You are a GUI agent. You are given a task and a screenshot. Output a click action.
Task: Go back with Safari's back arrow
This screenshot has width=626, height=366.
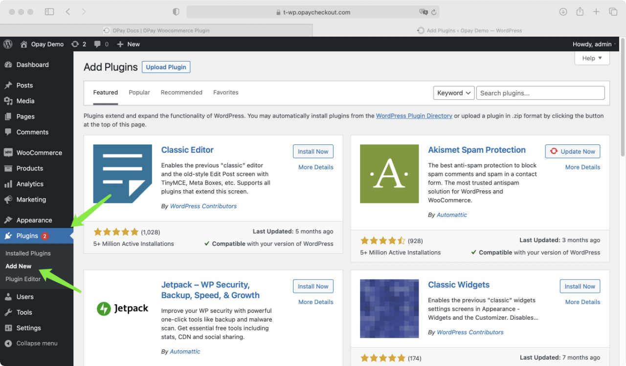coord(68,12)
